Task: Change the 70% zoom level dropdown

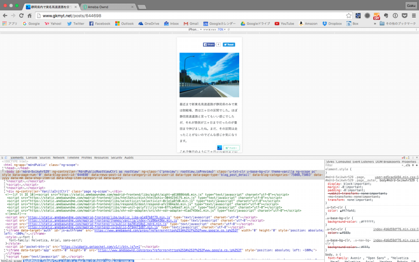Action: (221, 29)
